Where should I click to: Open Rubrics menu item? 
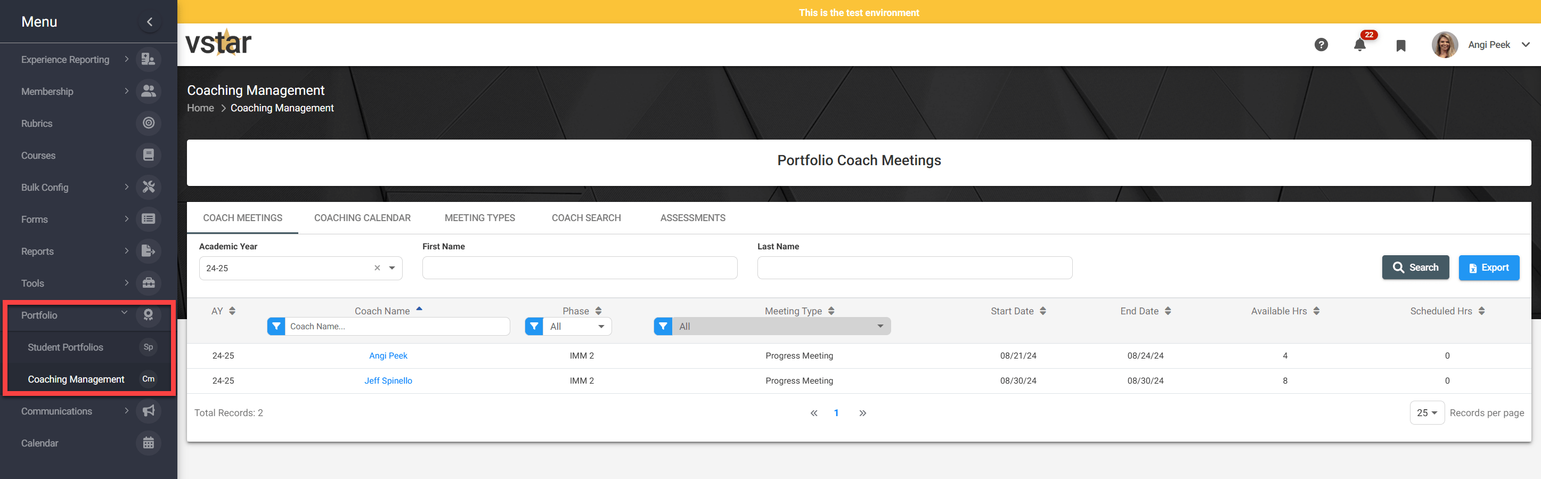(37, 123)
